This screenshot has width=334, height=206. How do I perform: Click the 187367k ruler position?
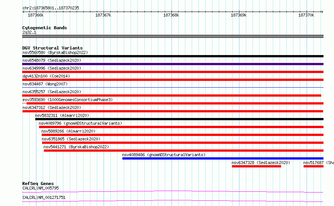[103, 15]
